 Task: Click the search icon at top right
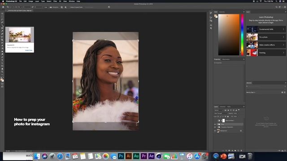coord(276,7)
